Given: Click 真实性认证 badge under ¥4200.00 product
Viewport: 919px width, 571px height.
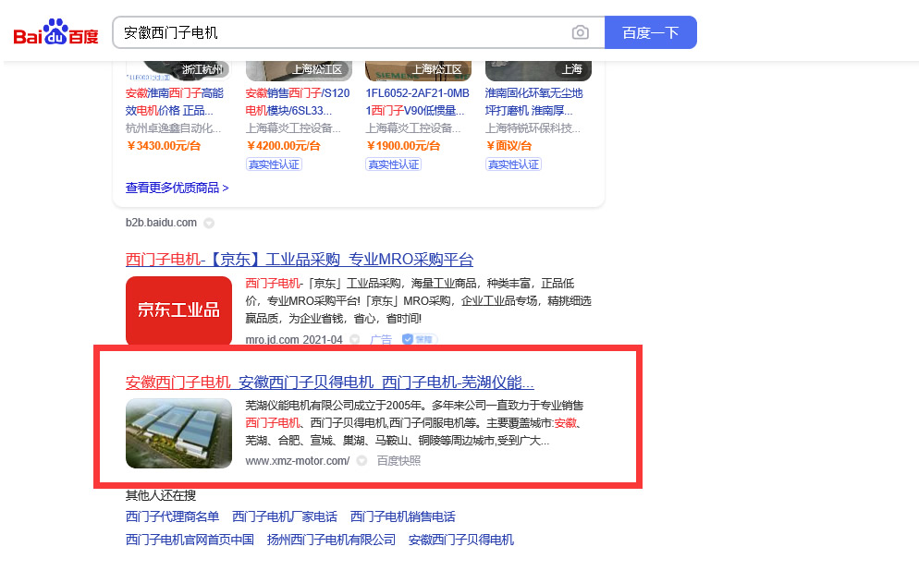Looking at the screenshot, I should pos(274,164).
